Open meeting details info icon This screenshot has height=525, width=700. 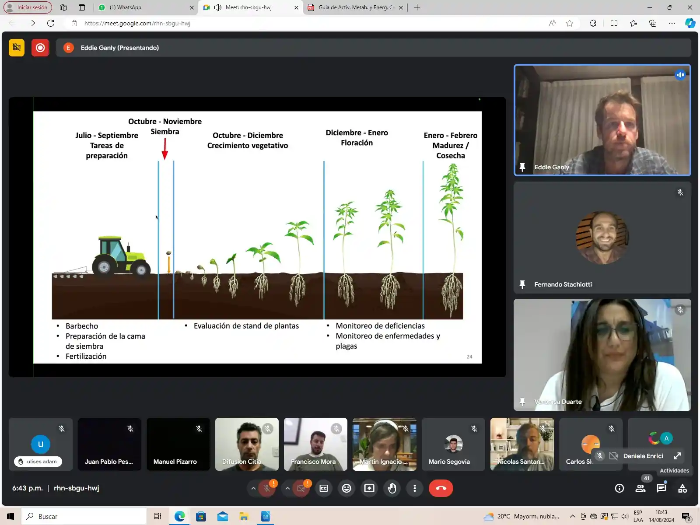coord(619,488)
